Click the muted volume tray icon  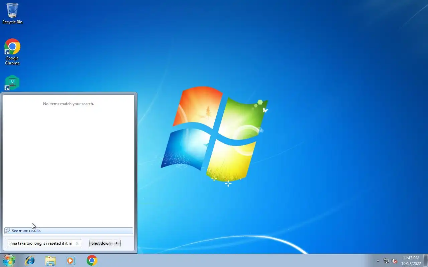[394, 261]
